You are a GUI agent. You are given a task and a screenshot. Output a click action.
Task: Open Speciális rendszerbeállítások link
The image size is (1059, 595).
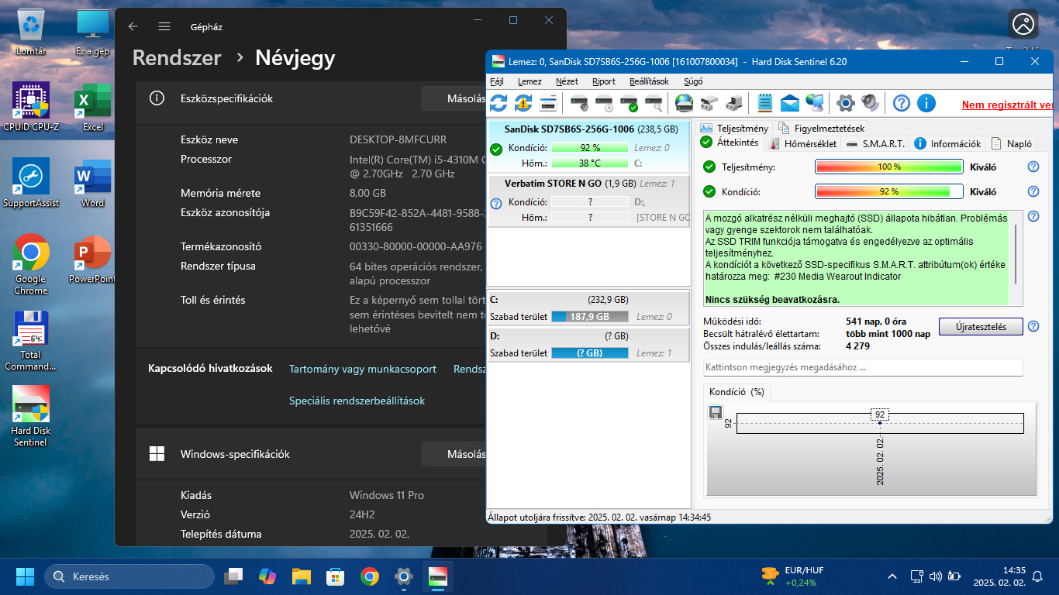click(357, 401)
